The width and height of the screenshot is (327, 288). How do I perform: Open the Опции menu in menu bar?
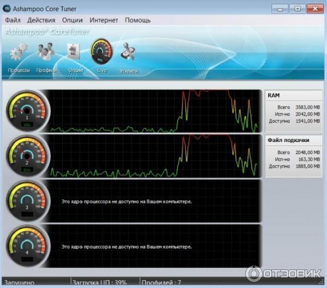(72, 20)
